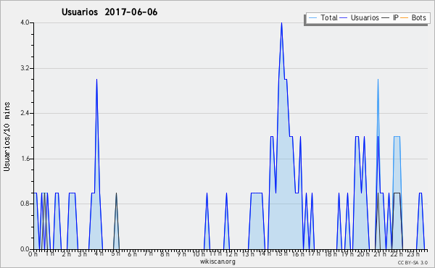The image size is (435, 268).
Task: Click the '9 h' x-axis label
Action: pyautogui.click(x=181, y=254)
